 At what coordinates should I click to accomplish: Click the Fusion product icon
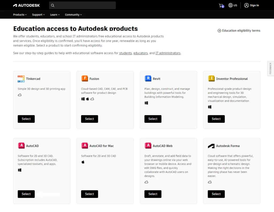click(x=85, y=78)
